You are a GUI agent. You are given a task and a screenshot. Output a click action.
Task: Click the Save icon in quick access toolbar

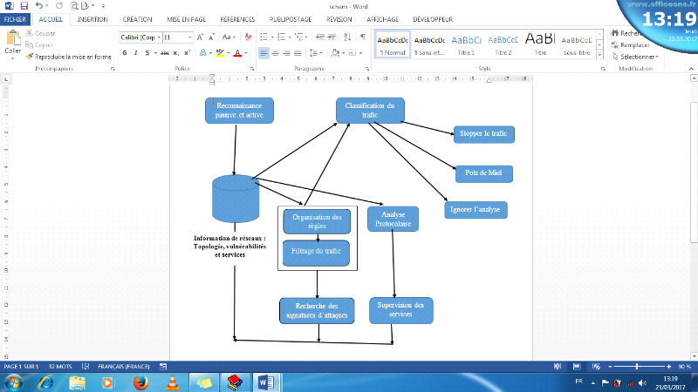point(22,5)
